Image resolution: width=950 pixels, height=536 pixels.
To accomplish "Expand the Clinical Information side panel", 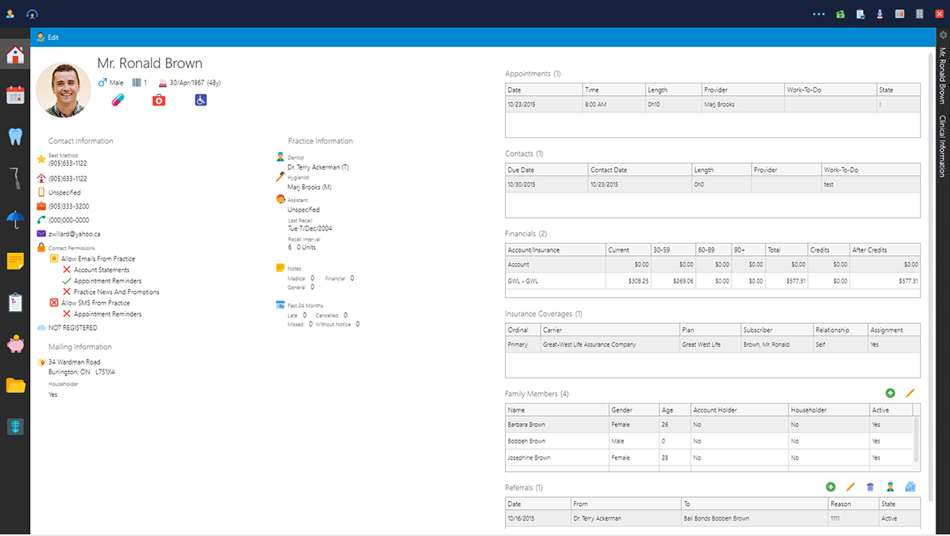I will point(942,147).
